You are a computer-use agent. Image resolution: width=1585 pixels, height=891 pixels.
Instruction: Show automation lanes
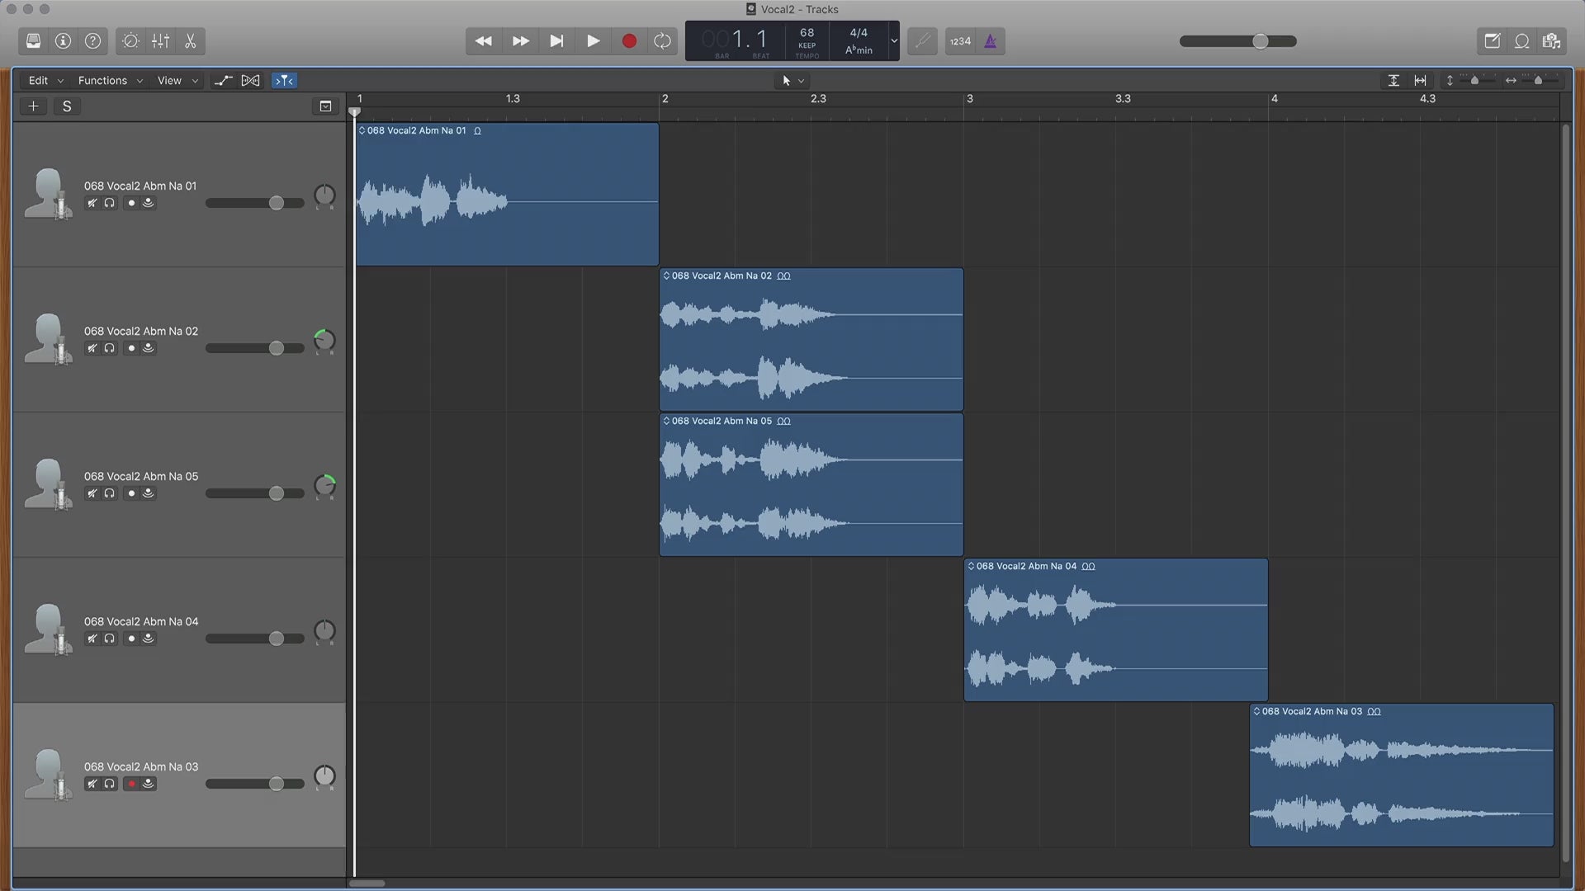pos(223,80)
